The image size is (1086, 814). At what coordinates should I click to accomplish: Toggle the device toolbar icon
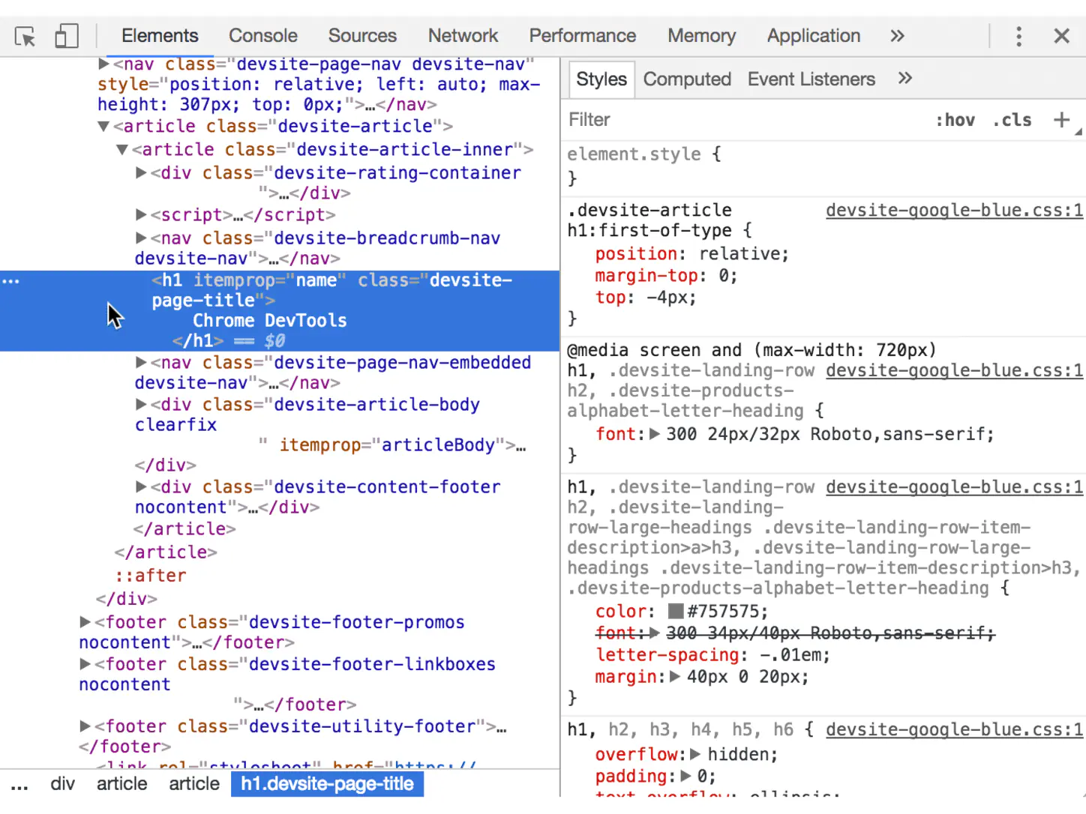coord(67,36)
